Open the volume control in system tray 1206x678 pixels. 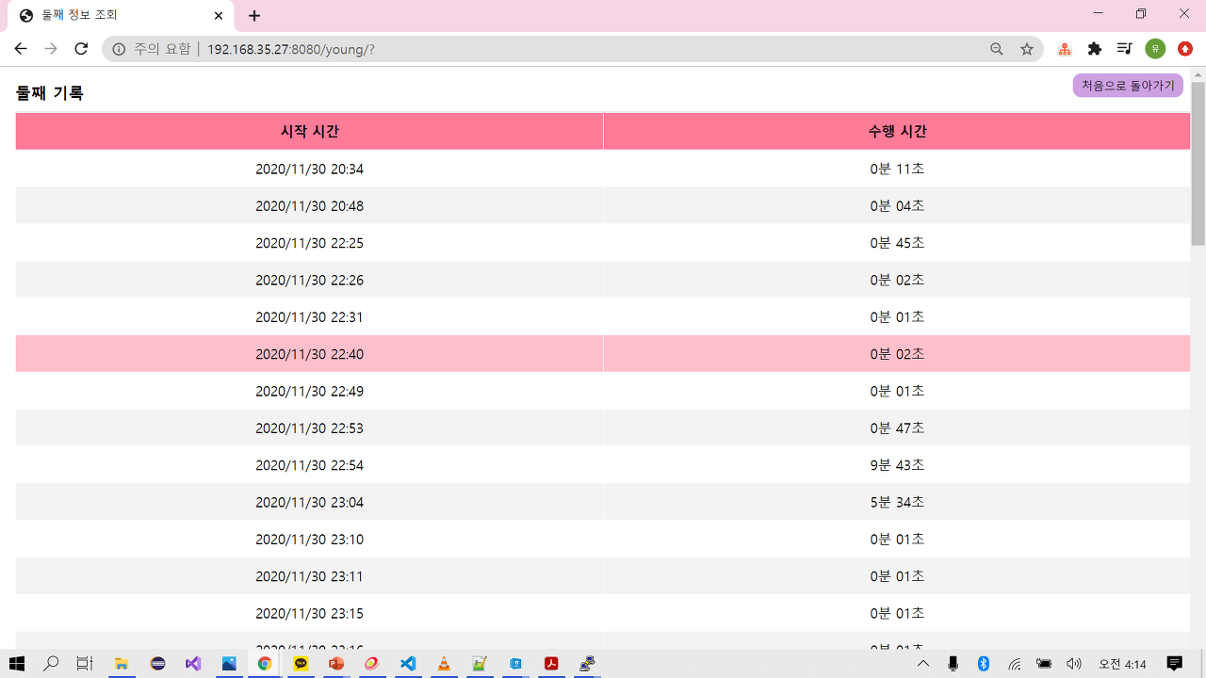tap(1074, 664)
